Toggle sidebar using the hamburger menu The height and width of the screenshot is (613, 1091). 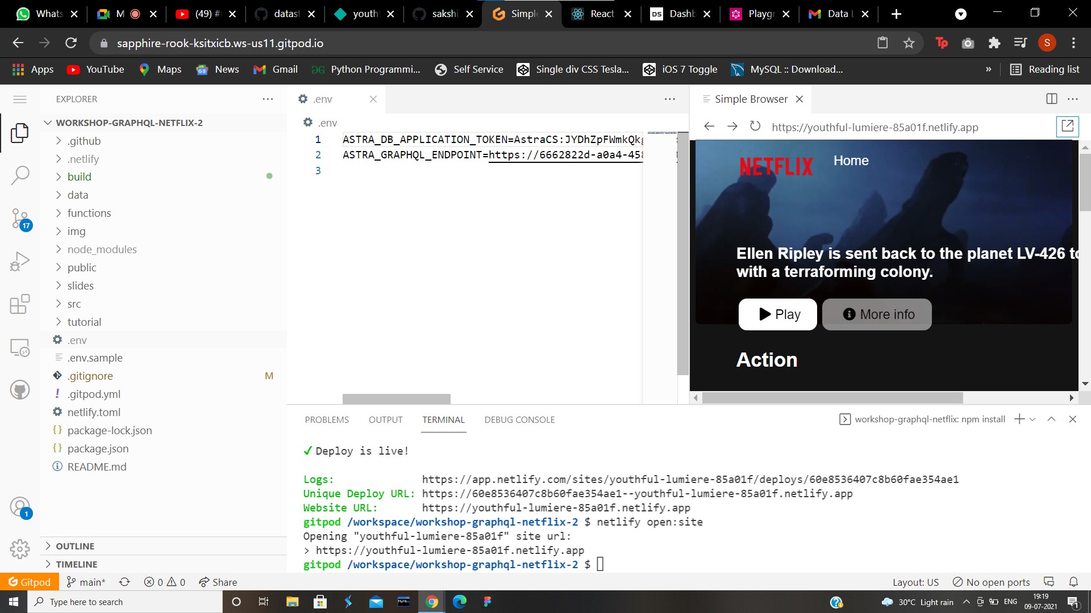20,99
